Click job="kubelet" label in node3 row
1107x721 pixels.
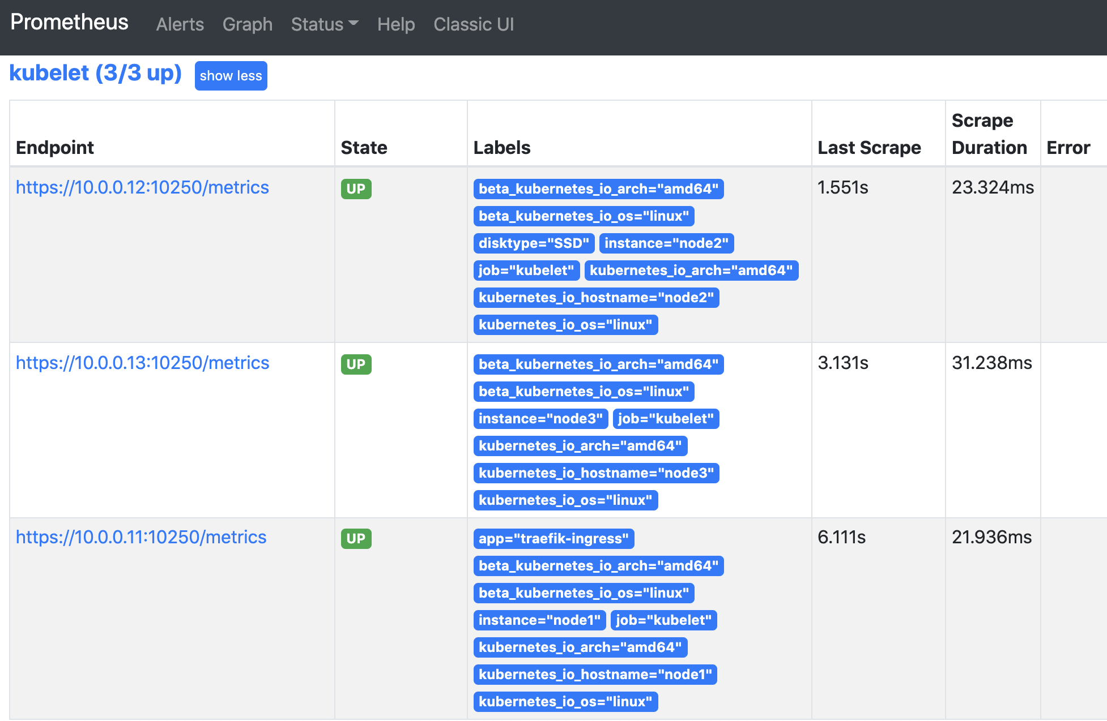[x=666, y=419]
